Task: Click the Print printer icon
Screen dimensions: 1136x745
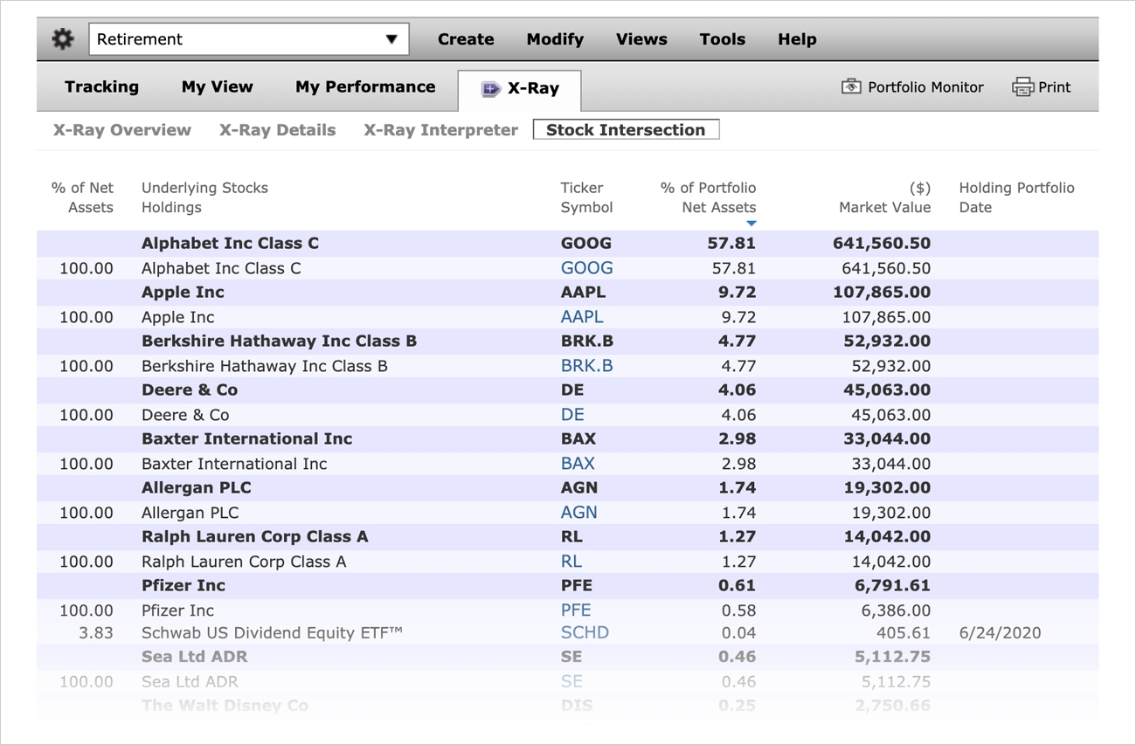Action: 1022,86
